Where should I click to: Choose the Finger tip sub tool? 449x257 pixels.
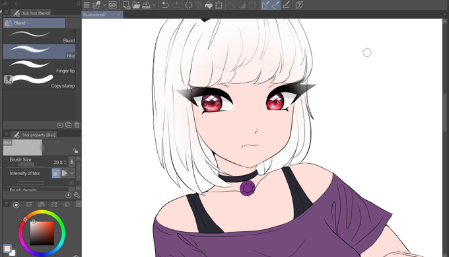tap(39, 67)
